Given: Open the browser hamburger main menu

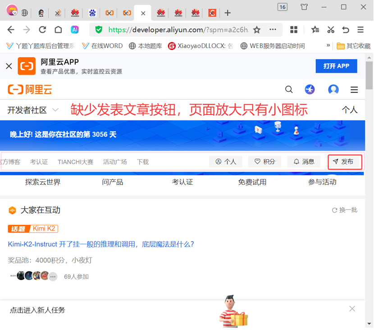Looking at the screenshot, I should 360,30.
